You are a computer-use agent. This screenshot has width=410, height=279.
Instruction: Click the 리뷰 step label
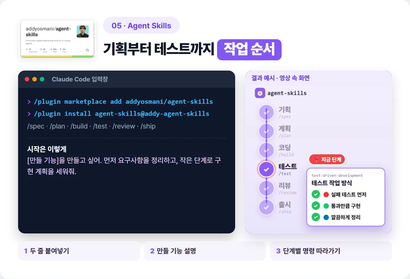tap(285, 185)
